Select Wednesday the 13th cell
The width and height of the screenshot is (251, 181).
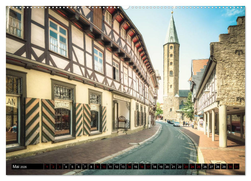point(122,167)
